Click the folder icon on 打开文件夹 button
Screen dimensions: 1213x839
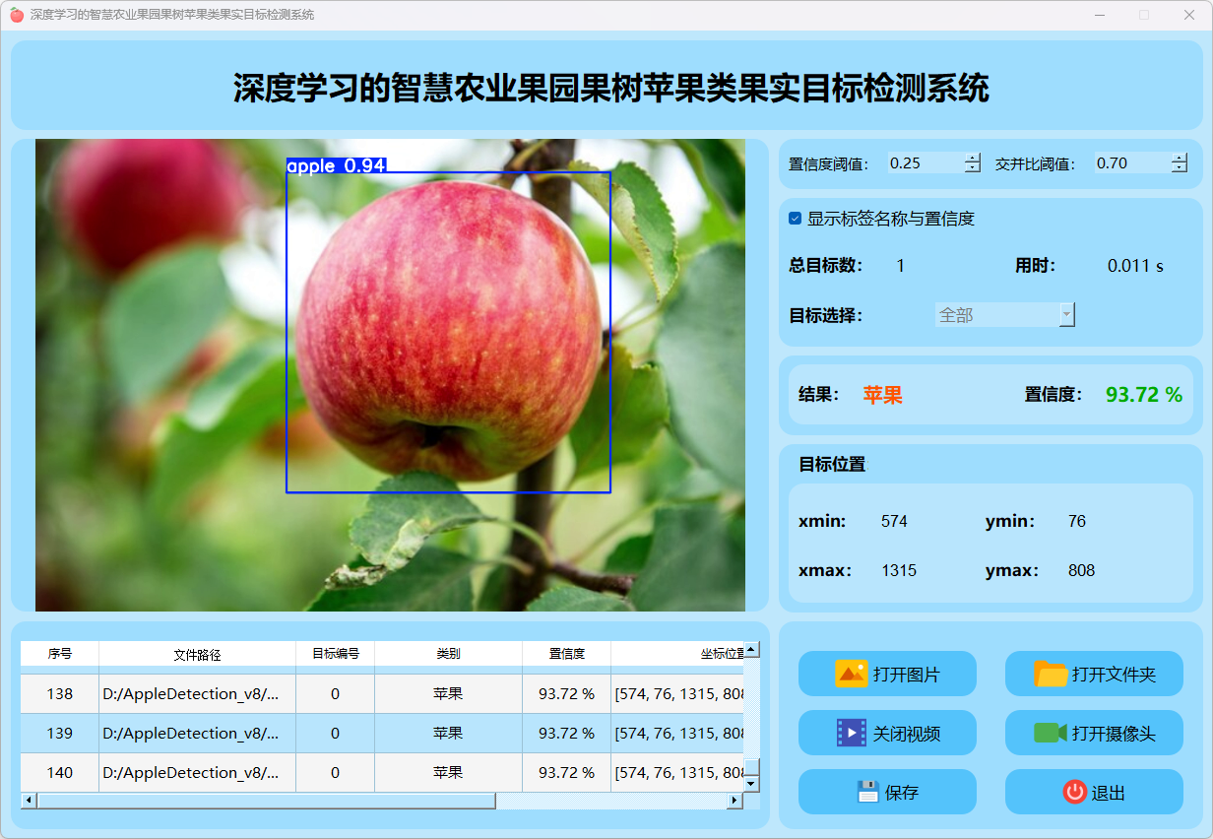pos(1051,674)
